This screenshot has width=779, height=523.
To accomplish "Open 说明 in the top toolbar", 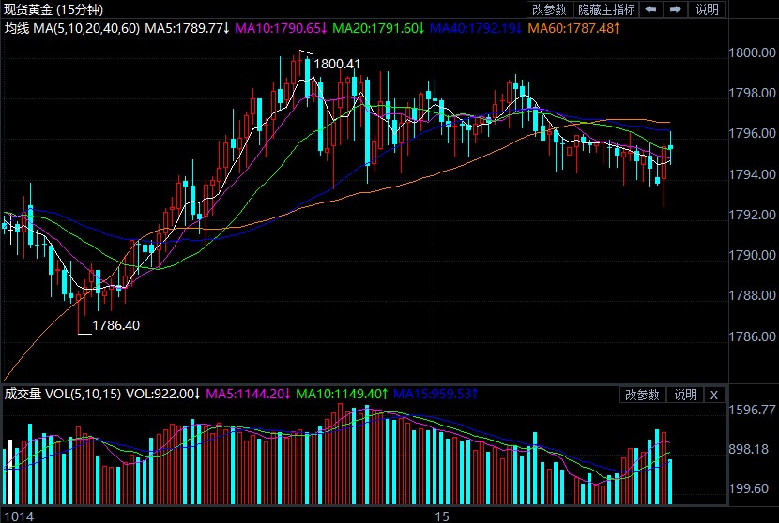I will [707, 9].
